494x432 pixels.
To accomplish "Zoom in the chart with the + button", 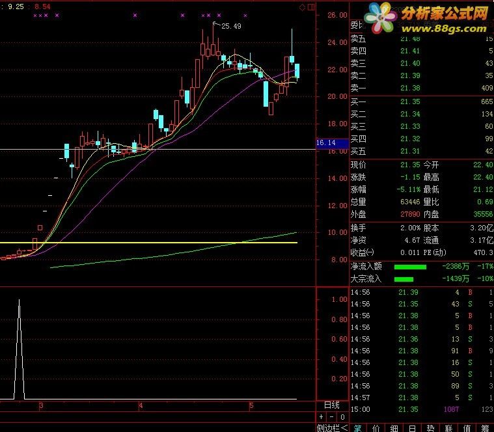I will click(x=321, y=417).
